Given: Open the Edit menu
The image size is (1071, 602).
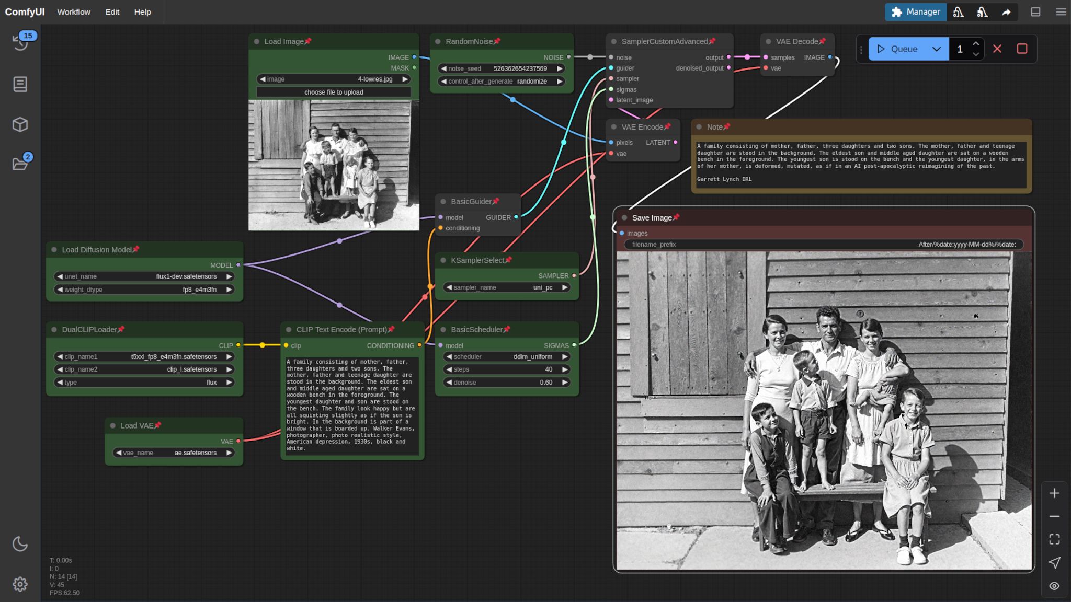Looking at the screenshot, I should (112, 11).
